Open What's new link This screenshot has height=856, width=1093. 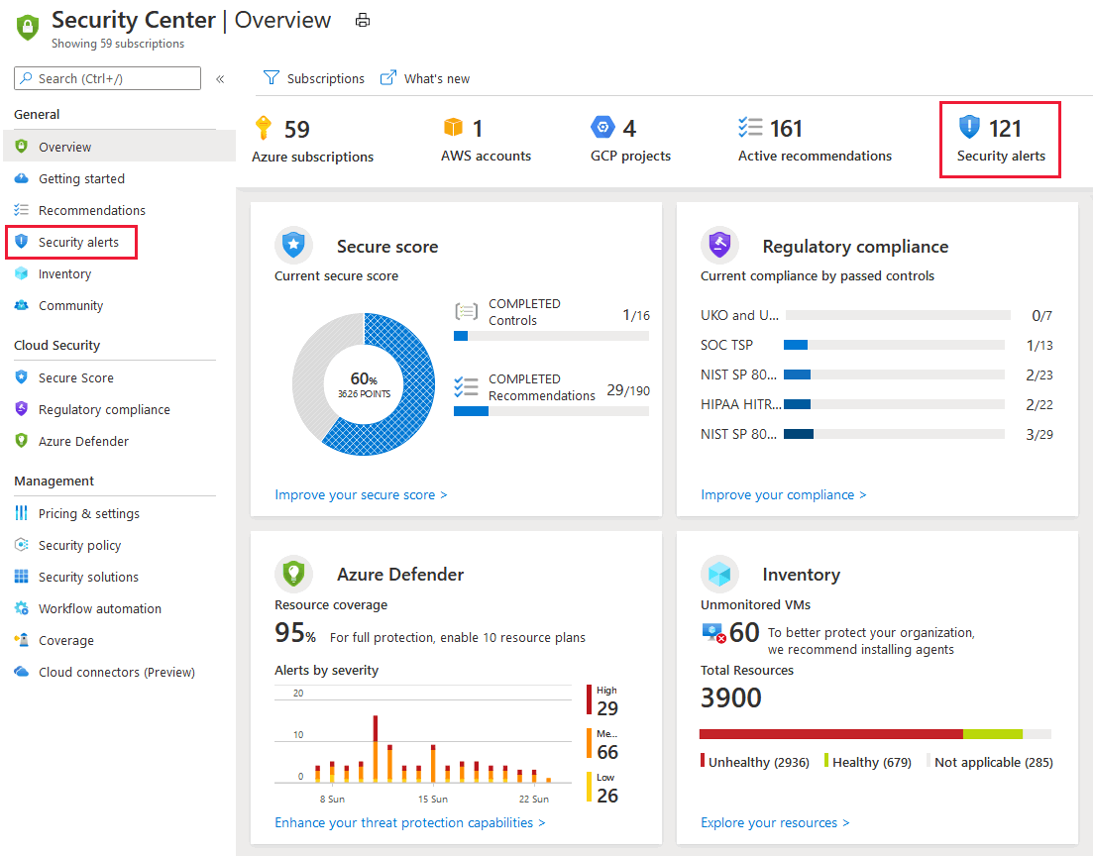(x=424, y=78)
